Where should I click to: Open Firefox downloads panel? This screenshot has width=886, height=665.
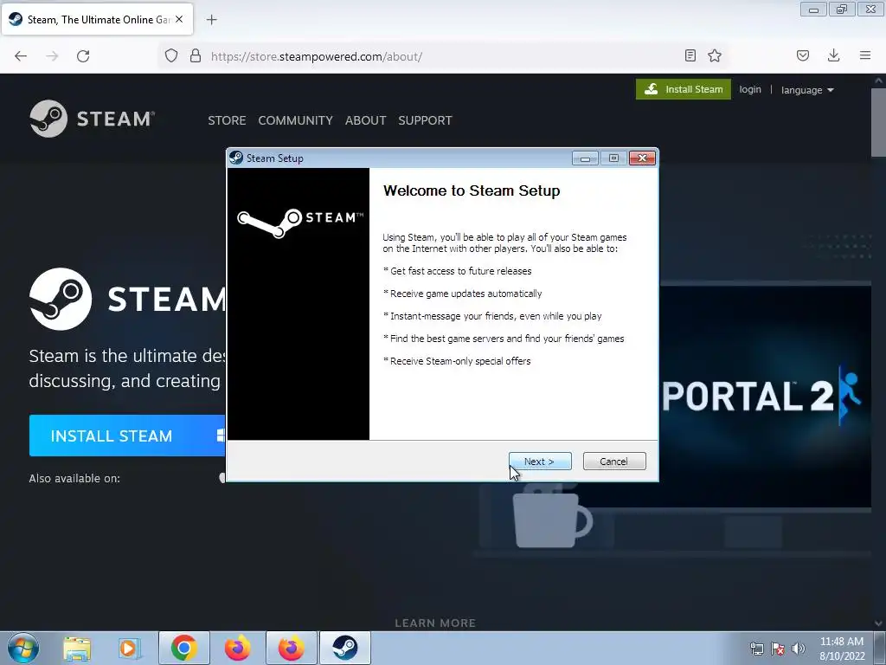pos(833,55)
